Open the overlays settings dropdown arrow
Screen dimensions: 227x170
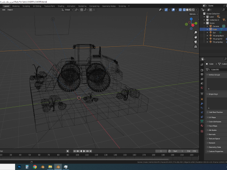[176, 10]
